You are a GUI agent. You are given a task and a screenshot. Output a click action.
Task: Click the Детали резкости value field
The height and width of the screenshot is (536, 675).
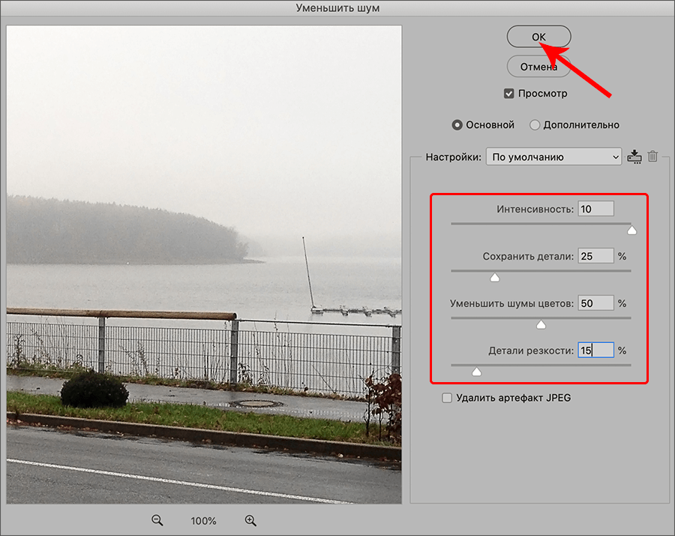[x=595, y=351]
